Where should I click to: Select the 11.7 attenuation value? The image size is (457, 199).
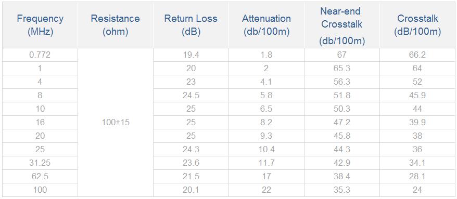tap(266, 163)
